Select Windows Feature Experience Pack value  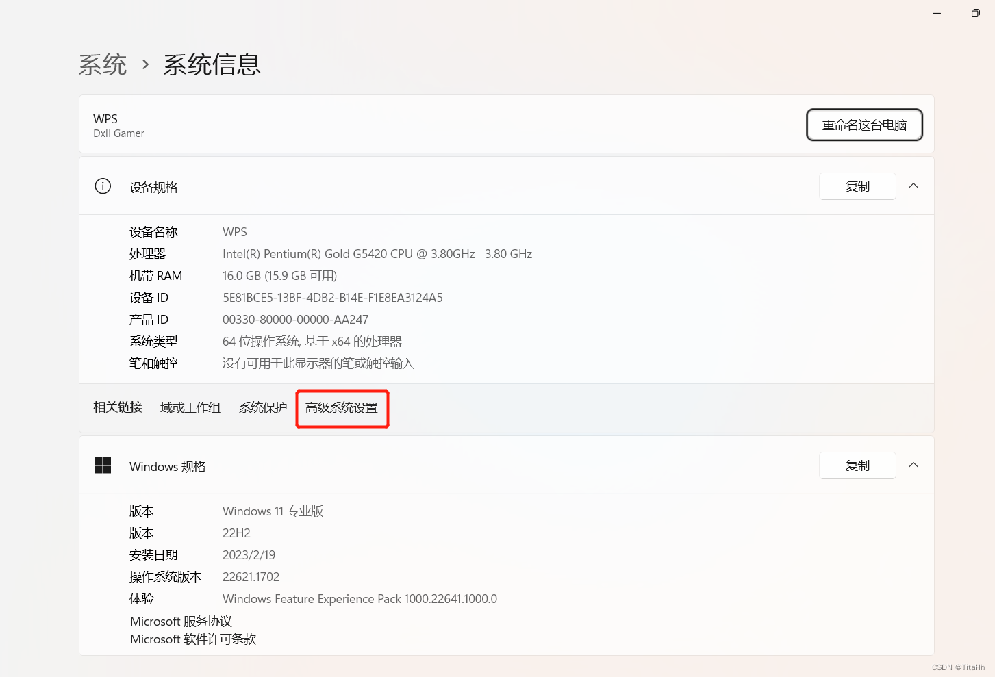(x=360, y=599)
